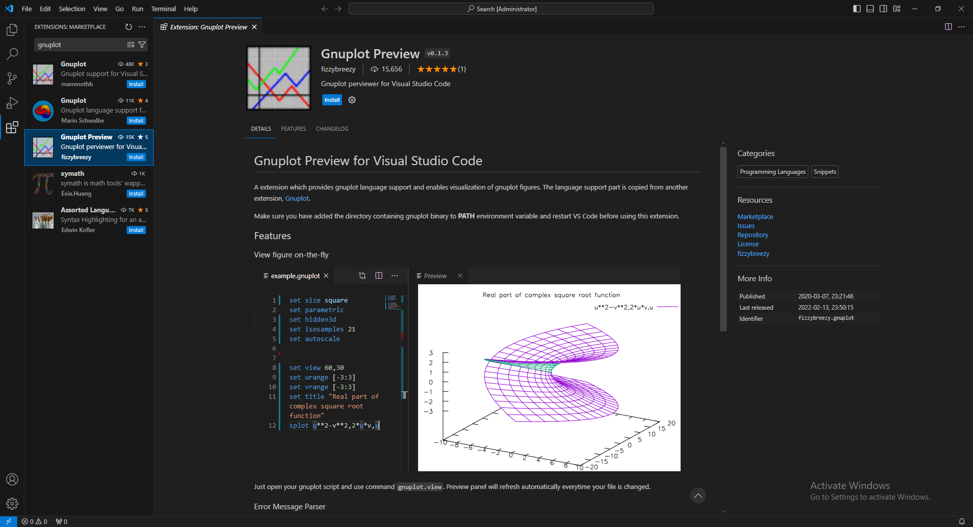Screen dimensions: 973x527
Task: Open remote window indicator in status bar
Action: click(9, 521)
